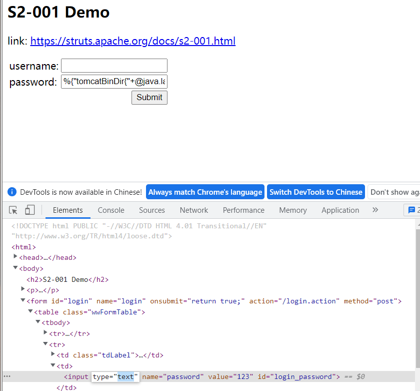
Task: Click the S2-001 Demo page heading
Action: click(x=58, y=13)
